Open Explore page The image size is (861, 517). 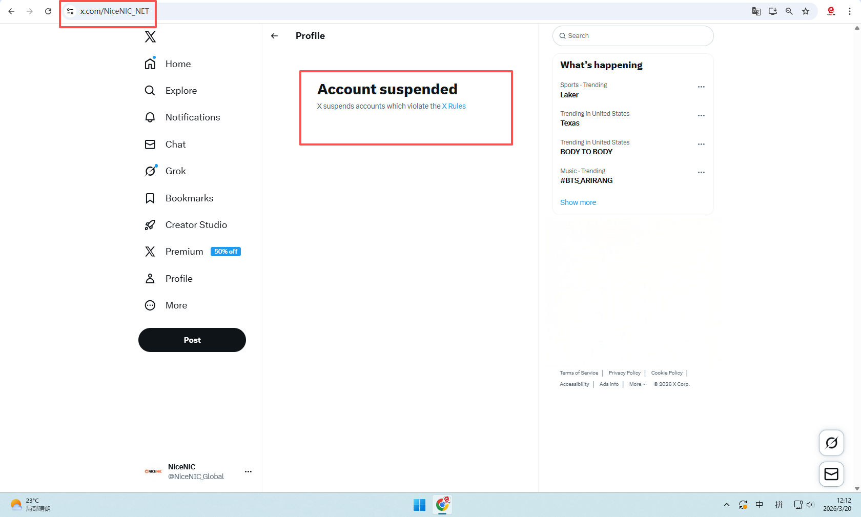pos(171,91)
